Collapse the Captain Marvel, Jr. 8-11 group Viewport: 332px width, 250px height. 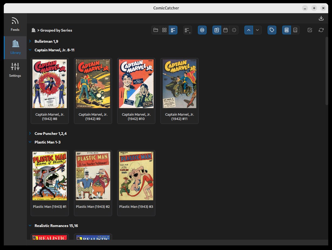tap(30, 50)
